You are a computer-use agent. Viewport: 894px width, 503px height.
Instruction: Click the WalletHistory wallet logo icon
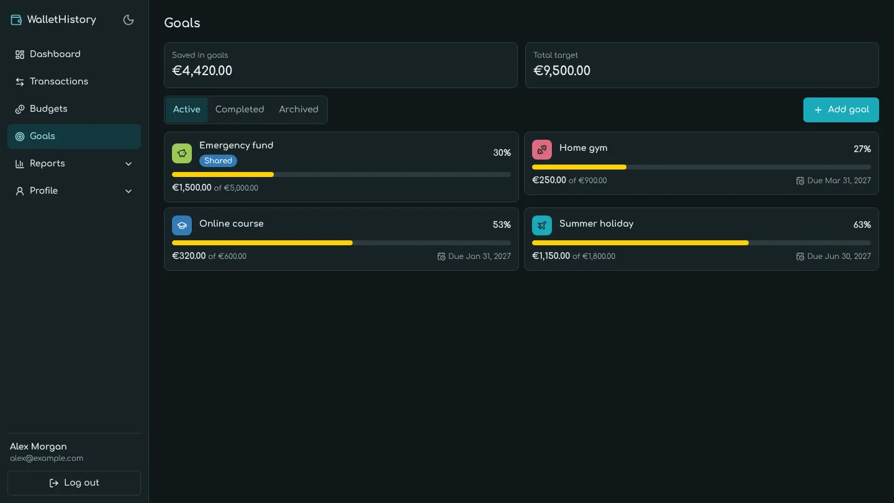16,20
